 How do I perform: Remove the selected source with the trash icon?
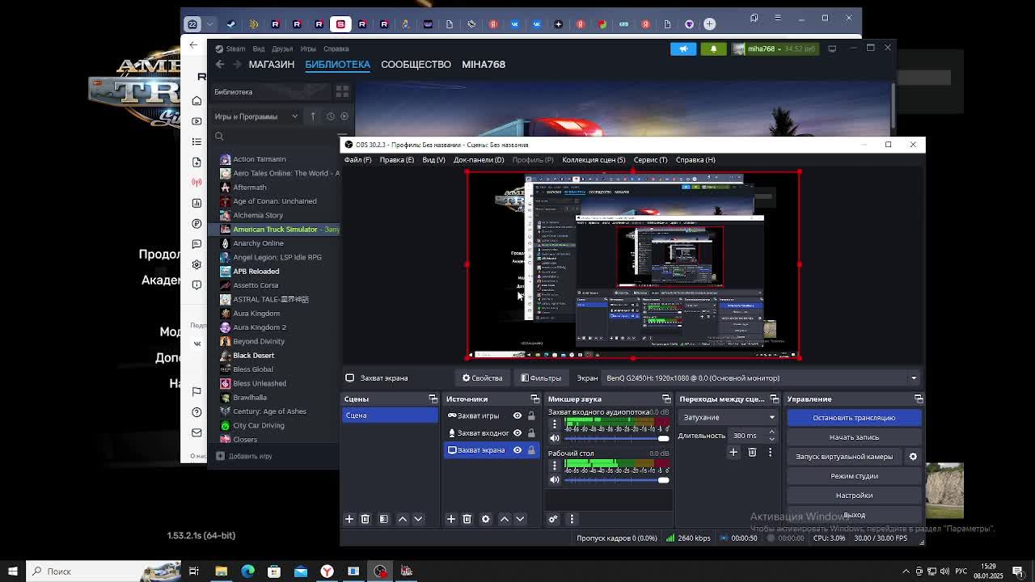[x=467, y=519]
